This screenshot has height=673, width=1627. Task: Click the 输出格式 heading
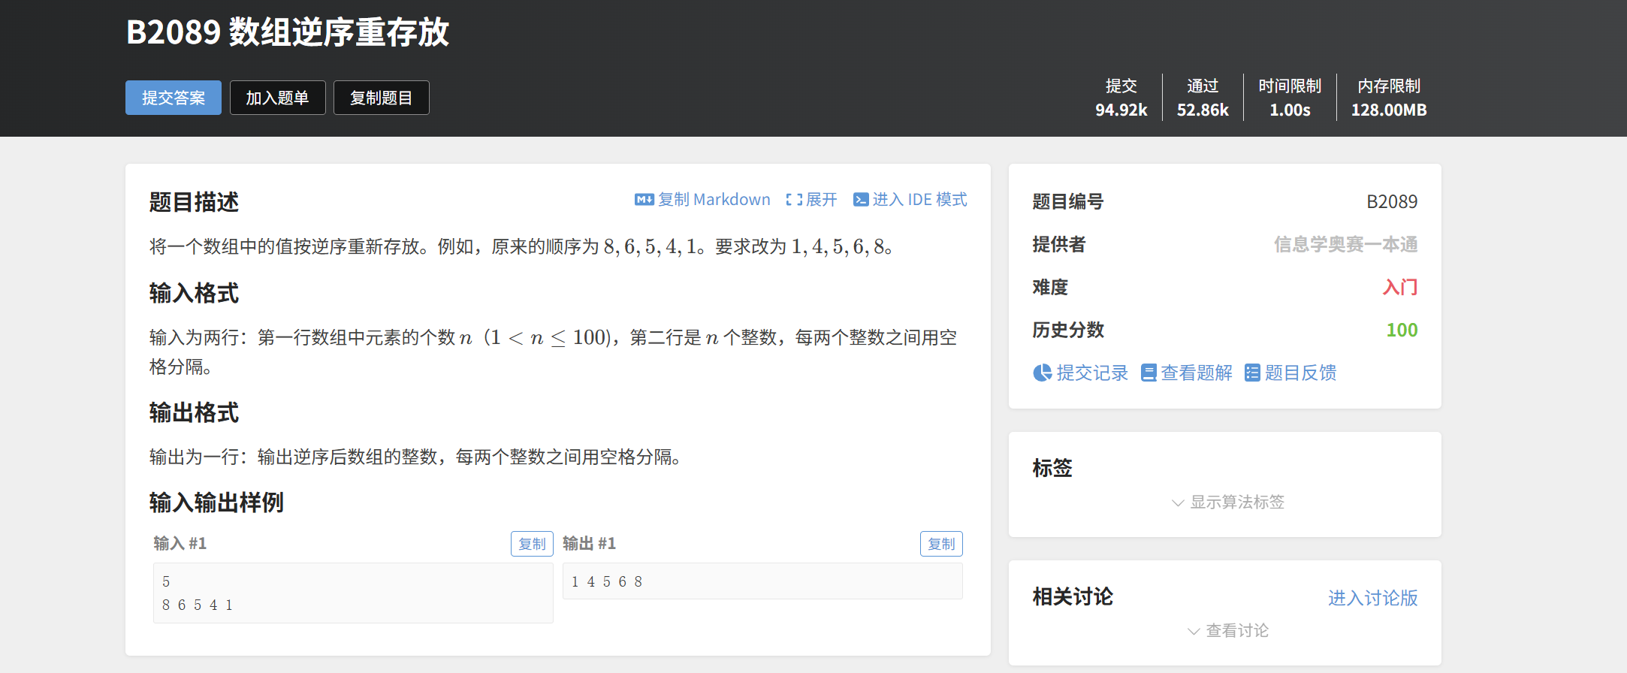194,412
